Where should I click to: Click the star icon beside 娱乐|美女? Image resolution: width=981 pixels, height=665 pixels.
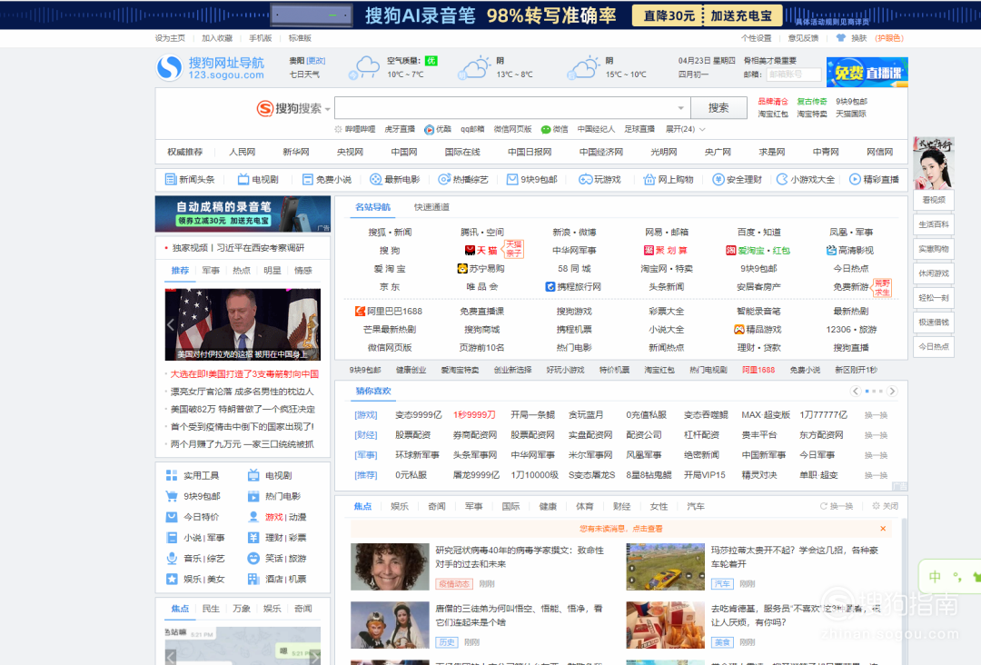[172, 579]
